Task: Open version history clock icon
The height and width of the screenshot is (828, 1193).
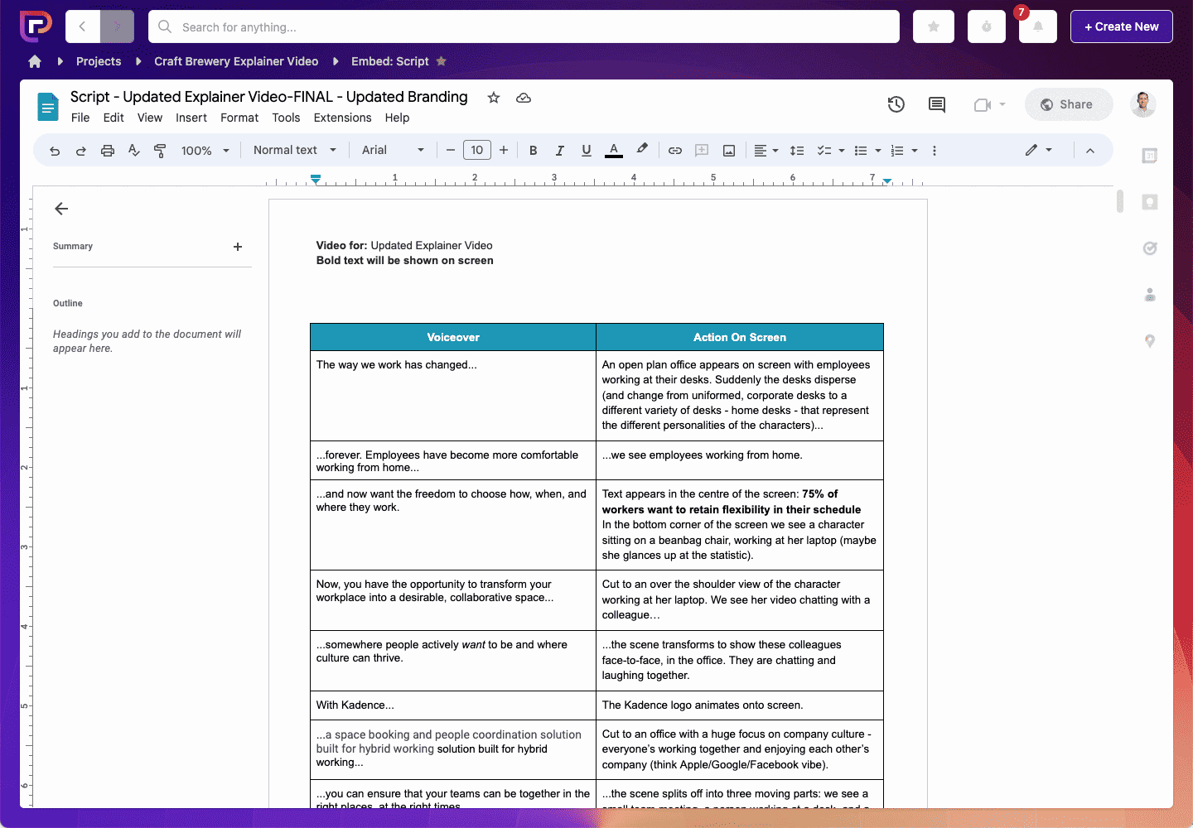Action: [x=896, y=104]
